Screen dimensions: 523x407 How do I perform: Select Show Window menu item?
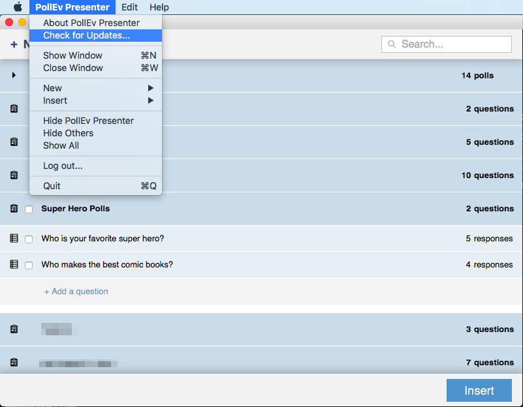point(96,55)
